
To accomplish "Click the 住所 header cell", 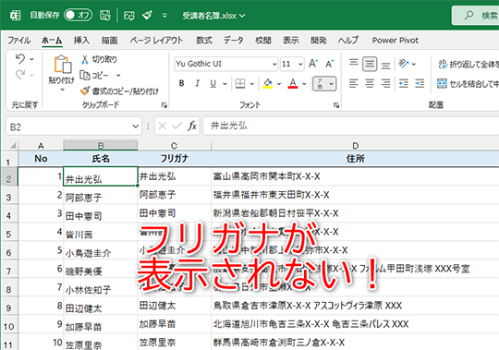I will [355, 159].
